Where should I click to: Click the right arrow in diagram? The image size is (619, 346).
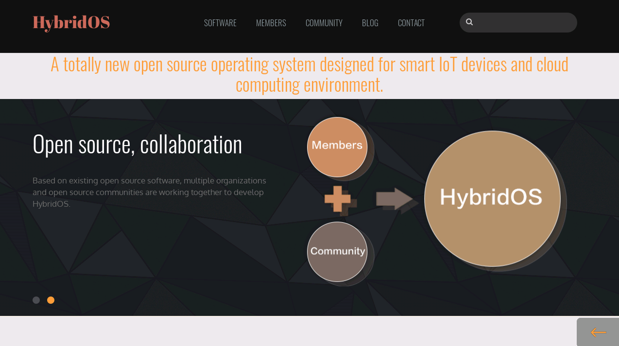pos(395,199)
